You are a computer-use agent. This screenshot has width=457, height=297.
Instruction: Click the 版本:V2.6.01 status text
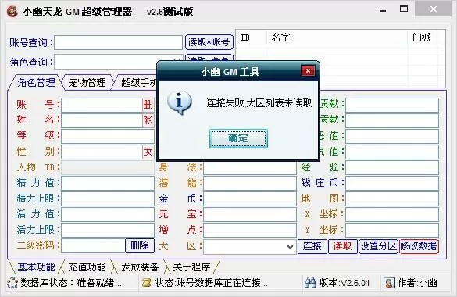click(345, 283)
